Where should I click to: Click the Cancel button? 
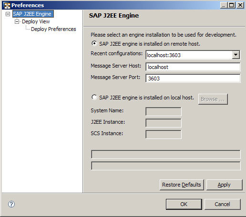222,204
